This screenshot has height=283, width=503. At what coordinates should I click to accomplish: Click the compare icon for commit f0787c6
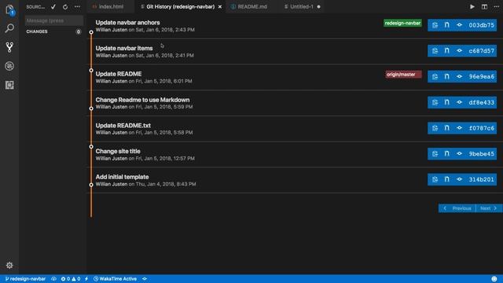447,128
